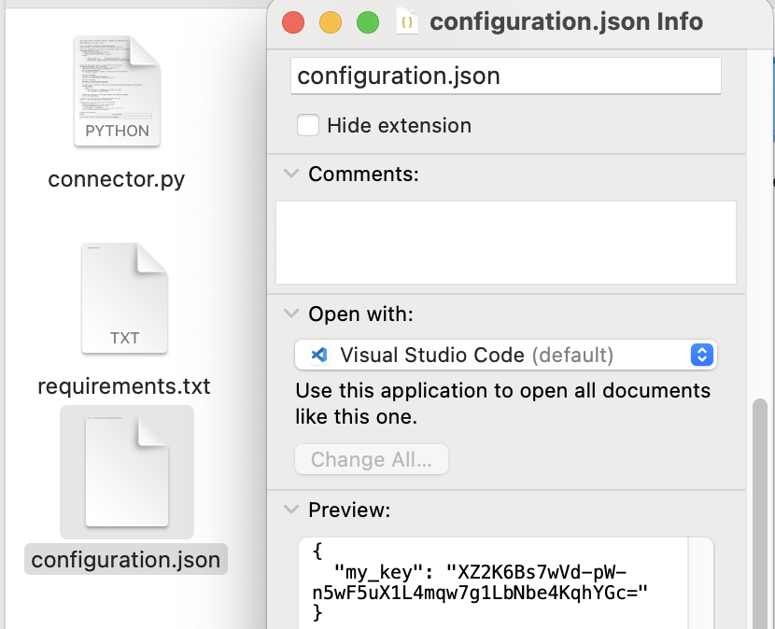Click the Open with: section heading
This screenshot has width=775, height=629.
[x=360, y=314]
